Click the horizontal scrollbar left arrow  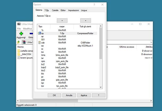coord(18,101)
